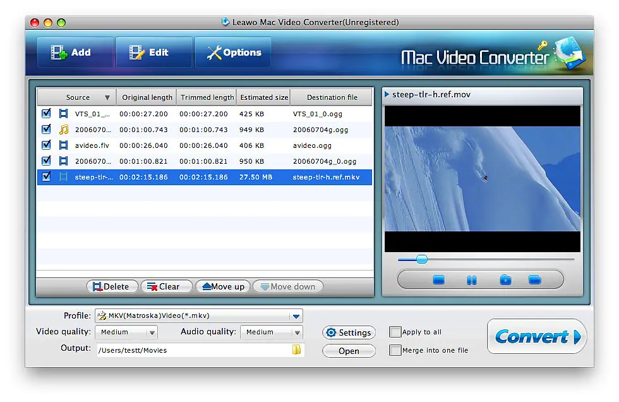This screenshot has width=619, height=402.
Task: Sort by Original length column
Action: tap(147, 97)
